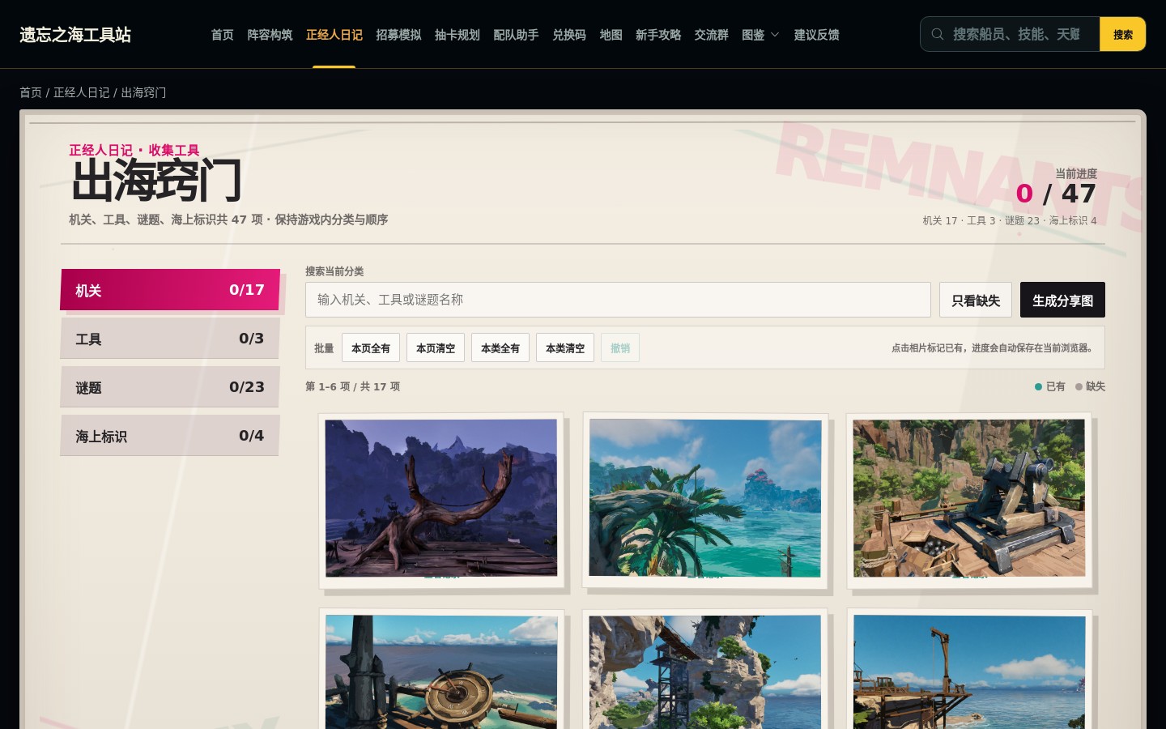The width and height of the screenshot is (1166, 729).
Task: Open the 阵容构筑 navigation item
Action: pos(270,35)
